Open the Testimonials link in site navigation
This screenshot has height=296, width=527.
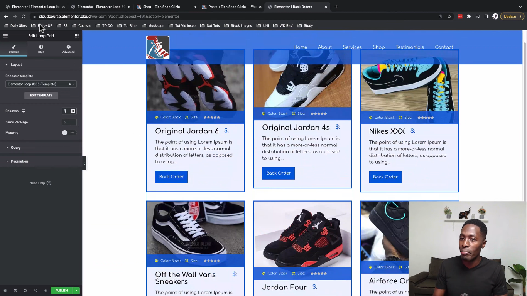point(410,47)
